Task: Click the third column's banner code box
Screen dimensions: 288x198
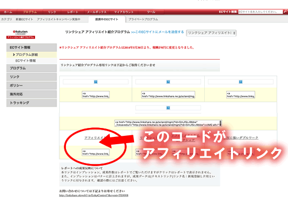Action: click(x=241, y=95)
